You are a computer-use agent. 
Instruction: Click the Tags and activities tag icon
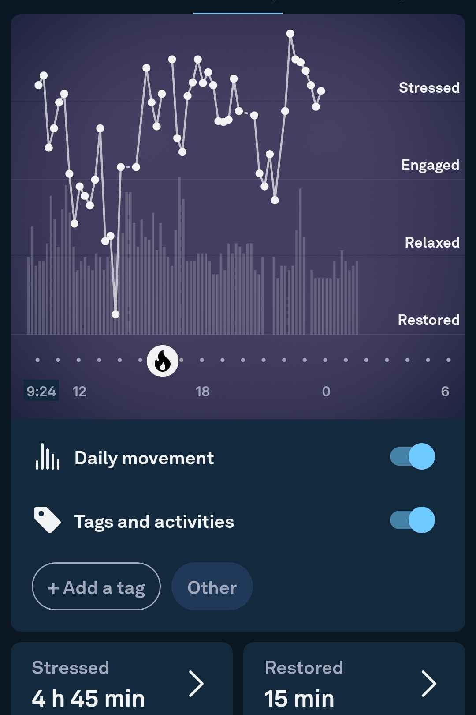pos(48,520)
